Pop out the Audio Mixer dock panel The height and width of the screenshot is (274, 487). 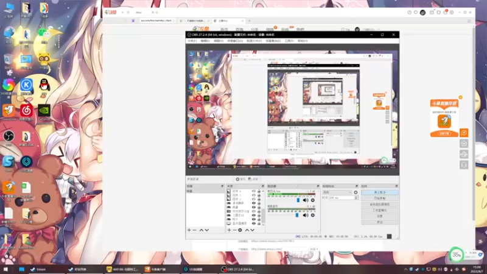tap(318, 186)
